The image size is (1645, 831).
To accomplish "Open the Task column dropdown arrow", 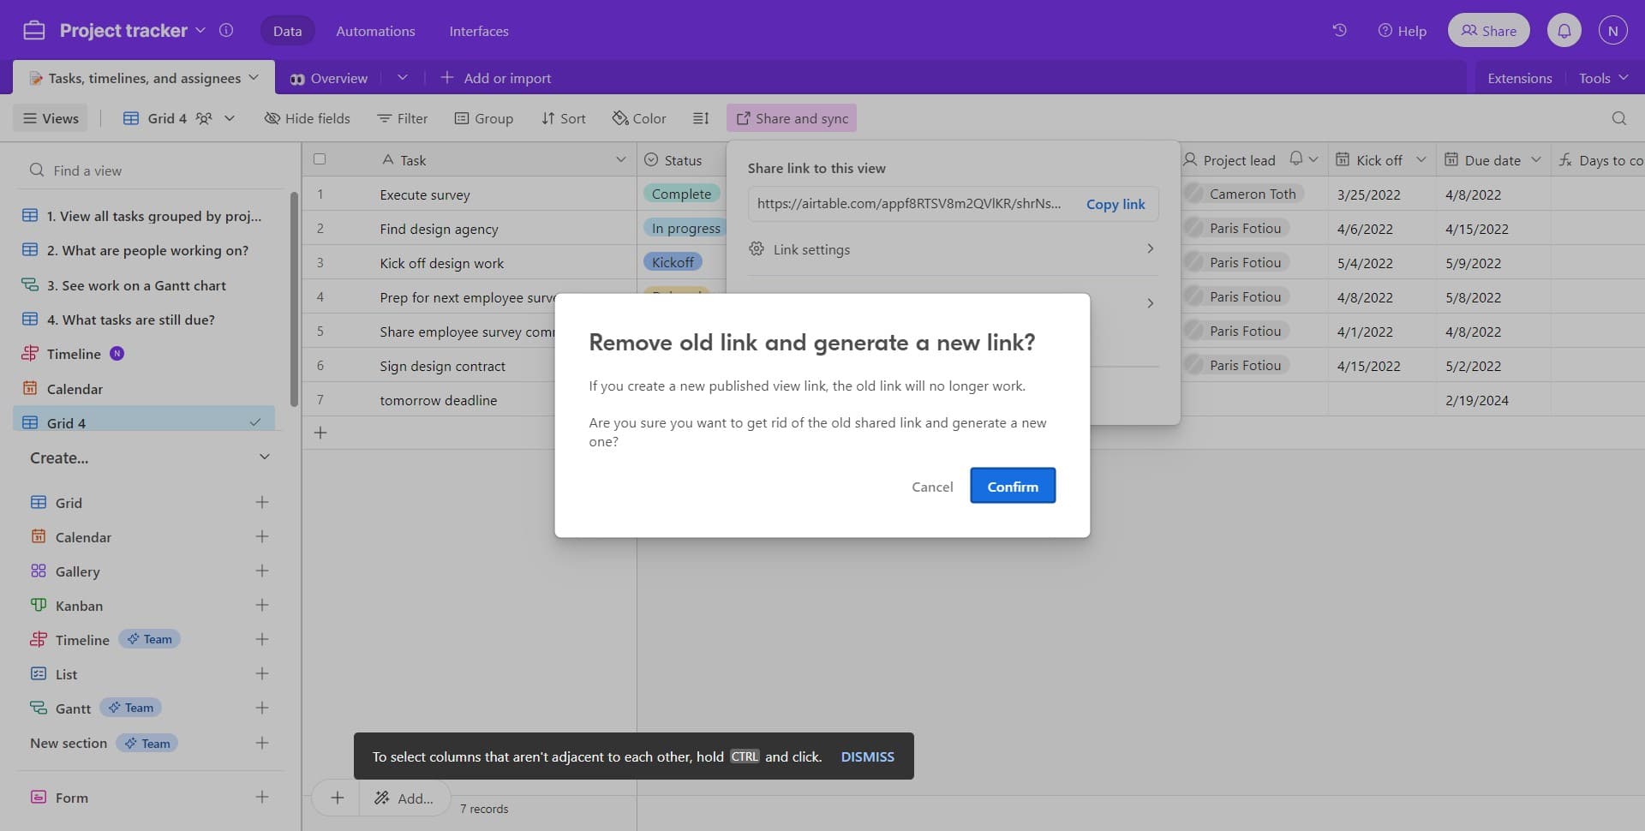I will tap(620, 160).
